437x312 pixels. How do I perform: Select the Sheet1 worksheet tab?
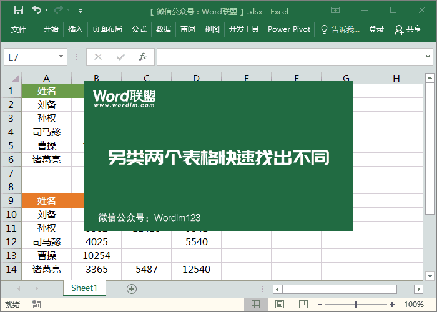tap(84, 288)
